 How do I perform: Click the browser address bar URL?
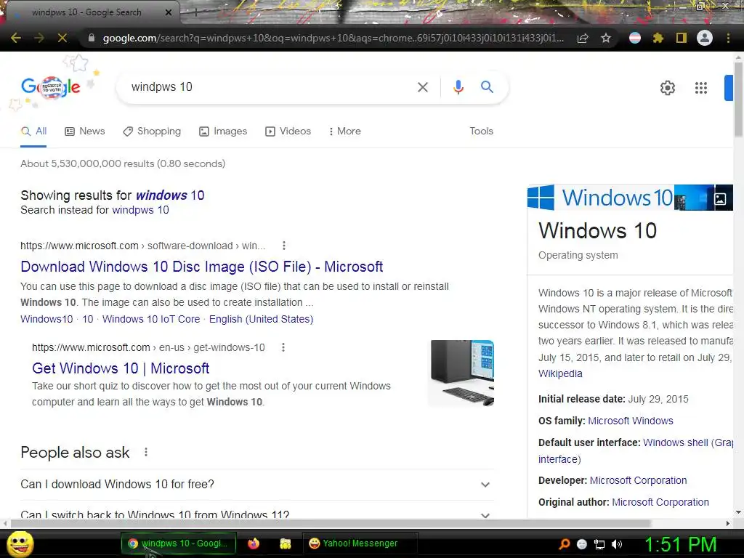pos(333,38)
